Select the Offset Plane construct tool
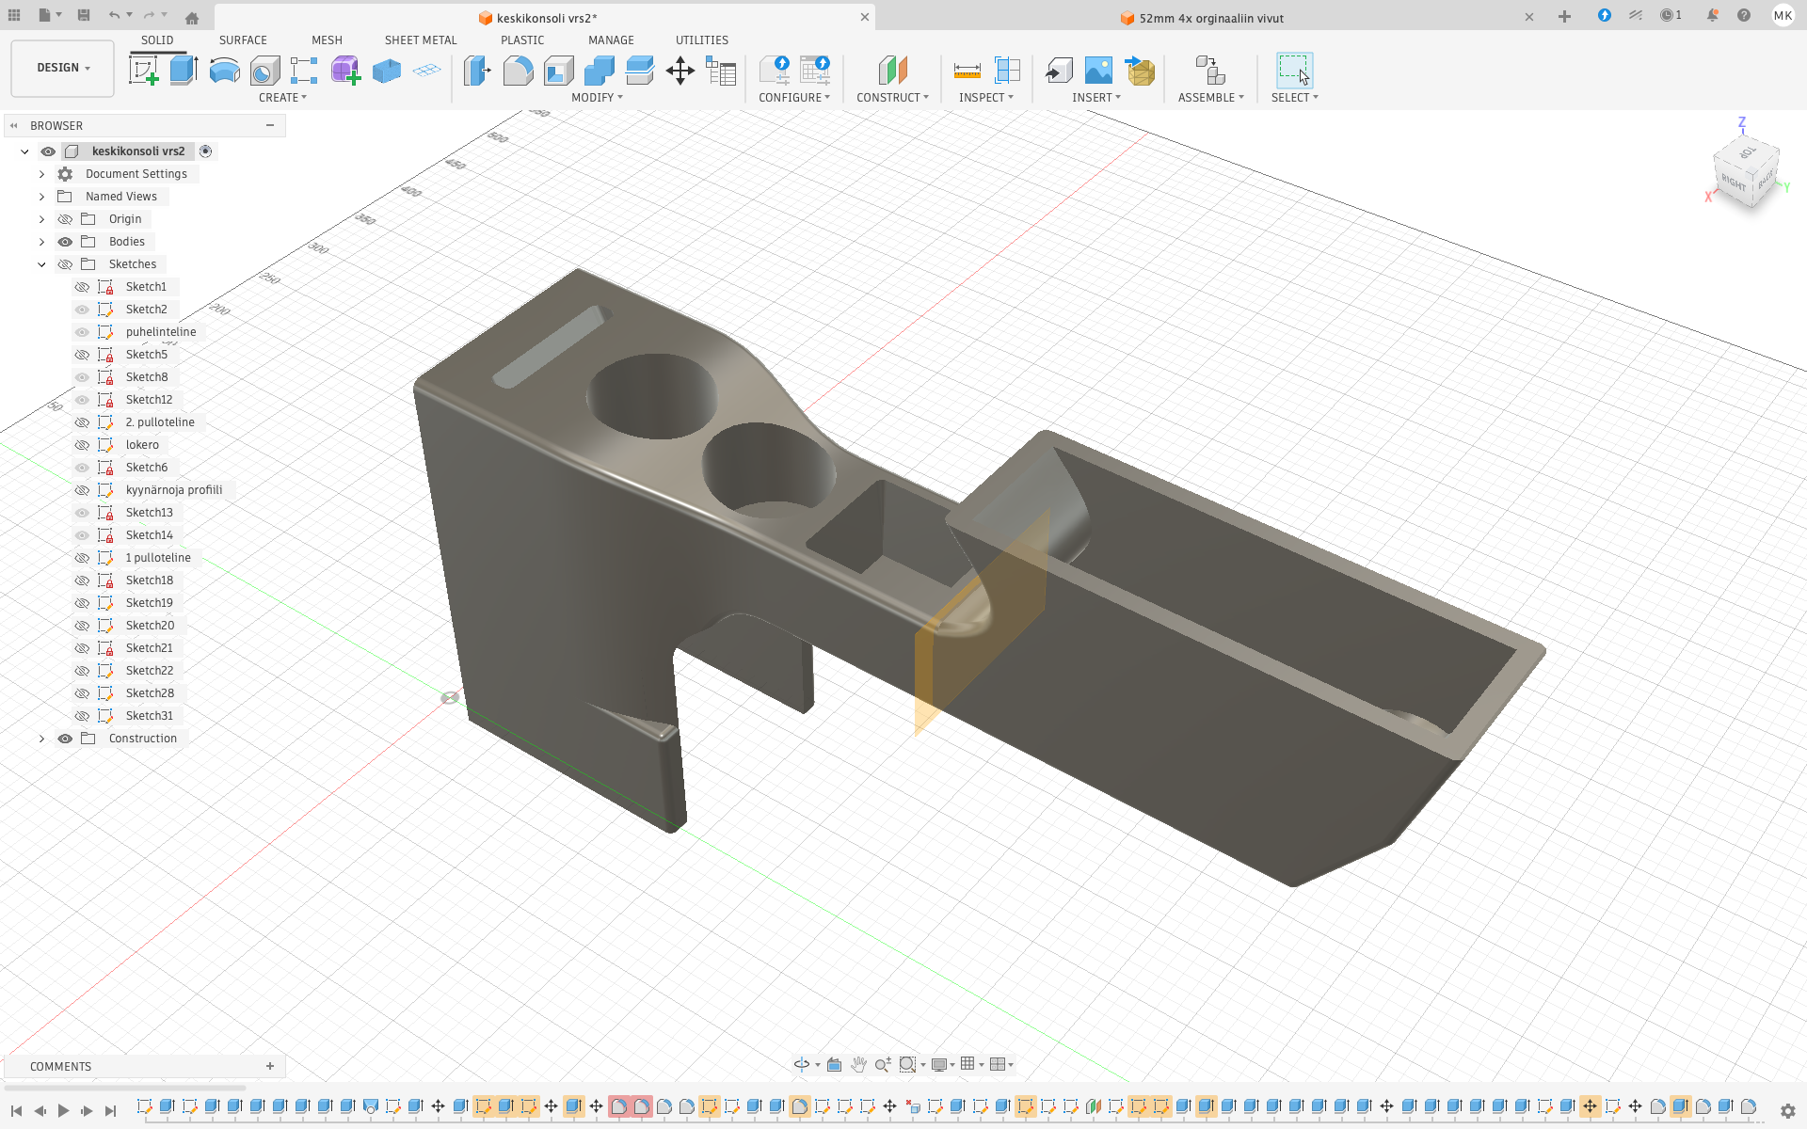The height and width of the screenshot is (1129, 1807). click(x=892, y=71)
